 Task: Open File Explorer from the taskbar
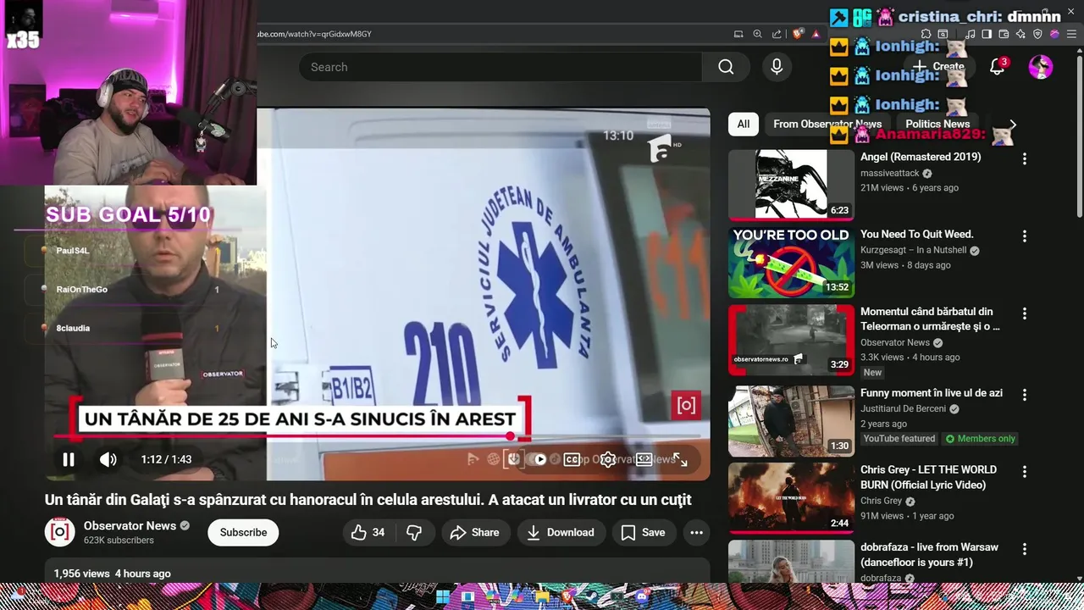tap(542, 596)
